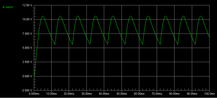This screenshot has width=217, height=98.
Task: Click the 5.000 V axis label
Action: [x=27, y=48]
